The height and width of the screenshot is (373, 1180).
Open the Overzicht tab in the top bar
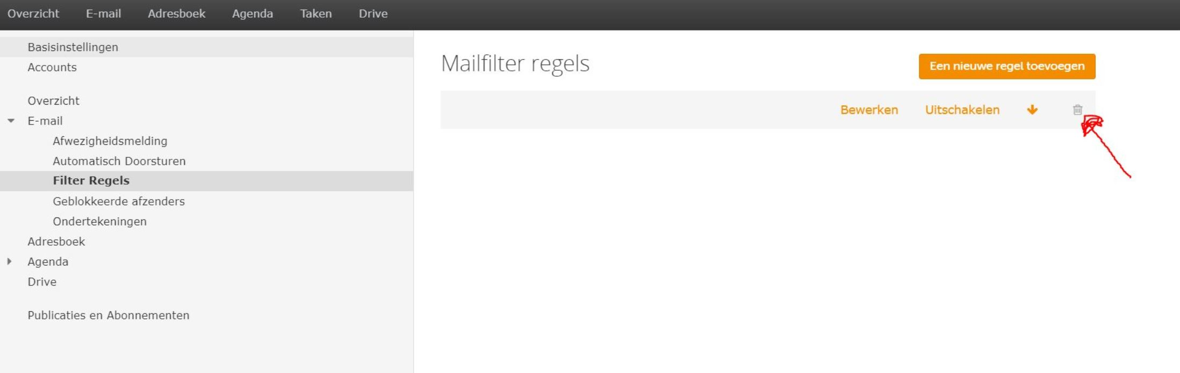pyautogui.click(x=33, y=14)
